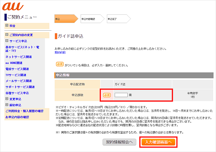This screenshot has width=216, height=152.
Task: Expand the 解約申込 submenu
Action: click(x=7, y=105)
